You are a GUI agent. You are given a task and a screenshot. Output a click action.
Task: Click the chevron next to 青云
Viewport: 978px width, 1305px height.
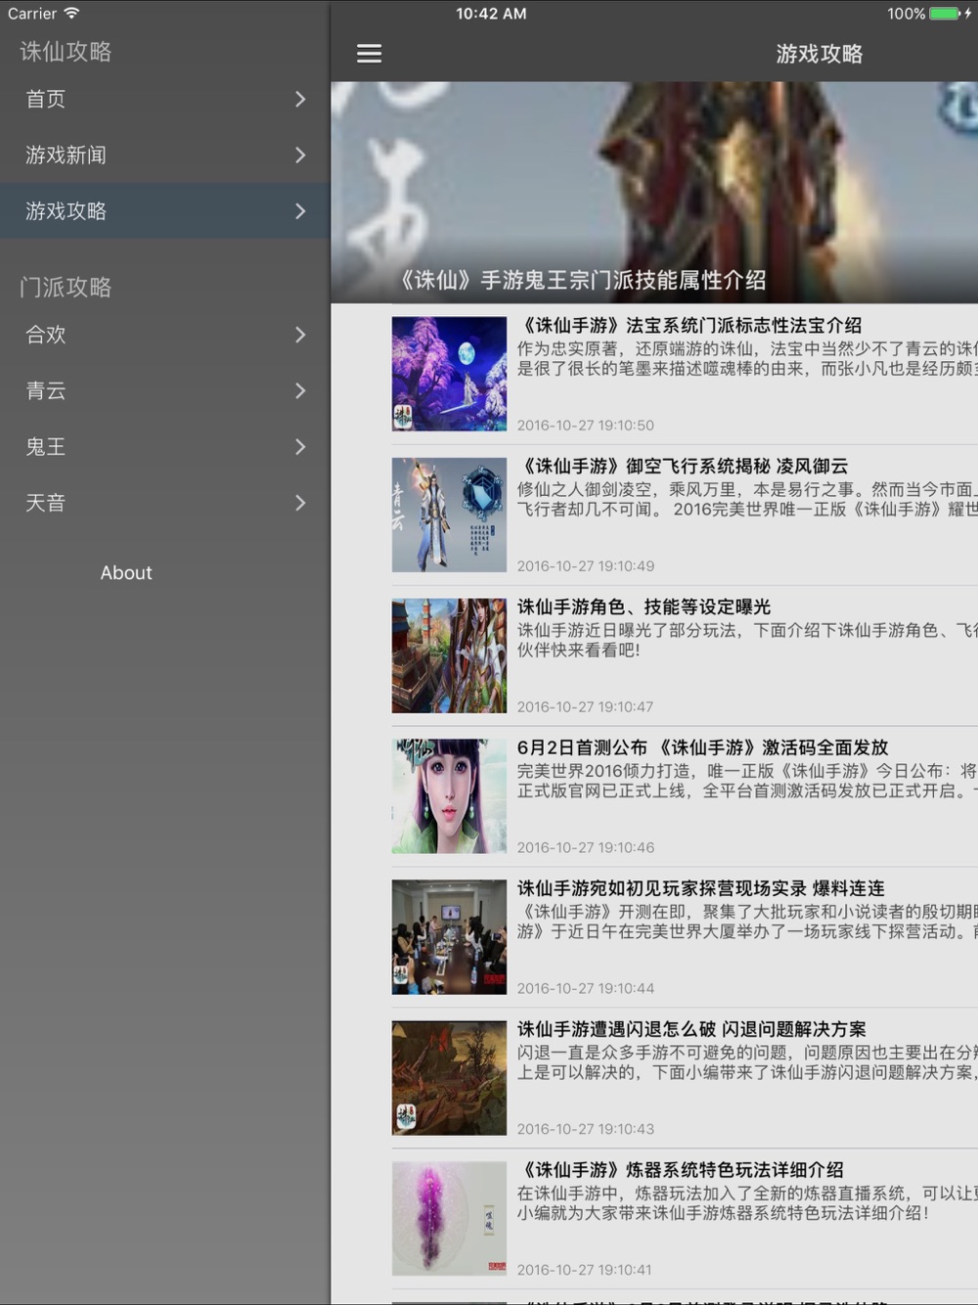300,390
